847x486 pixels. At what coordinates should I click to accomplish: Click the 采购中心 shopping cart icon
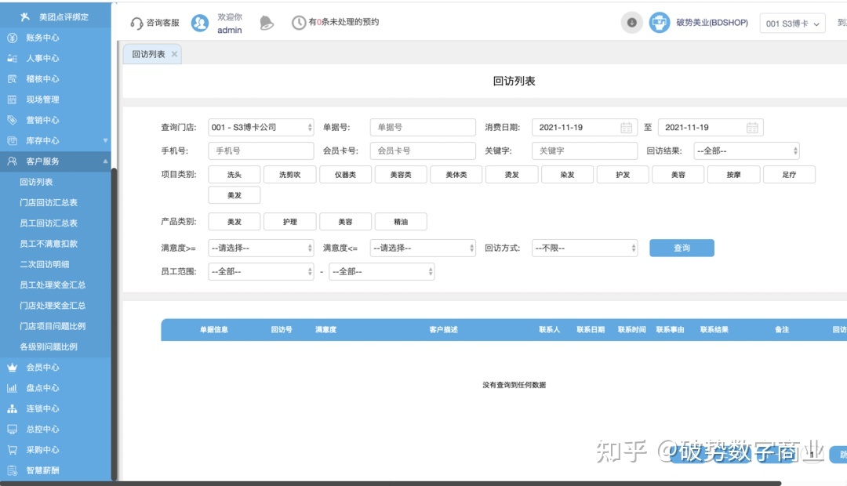click(x=12, y=449)
